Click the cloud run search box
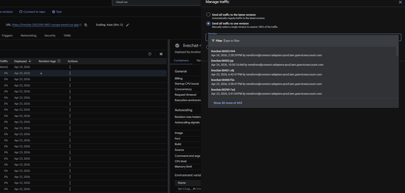Screen dimensions: 405x193 pyautogui.click(x=157, y=2)
